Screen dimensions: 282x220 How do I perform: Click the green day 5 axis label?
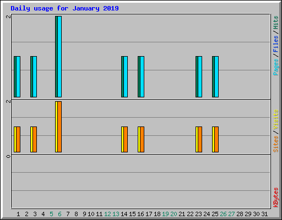[51, 214]
